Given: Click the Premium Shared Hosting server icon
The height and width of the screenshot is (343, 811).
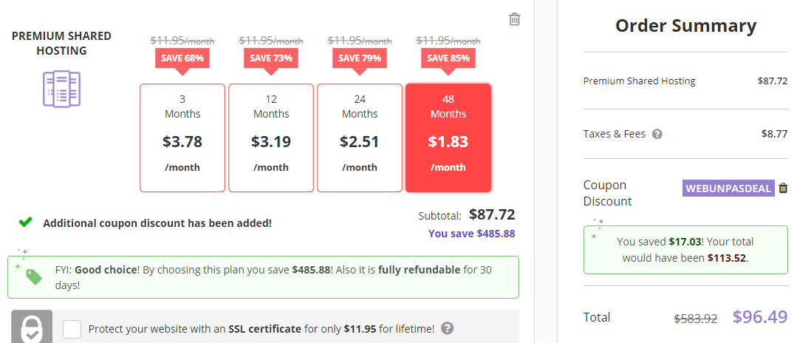Looking at the screenshot, I should [x=61, y=89].
